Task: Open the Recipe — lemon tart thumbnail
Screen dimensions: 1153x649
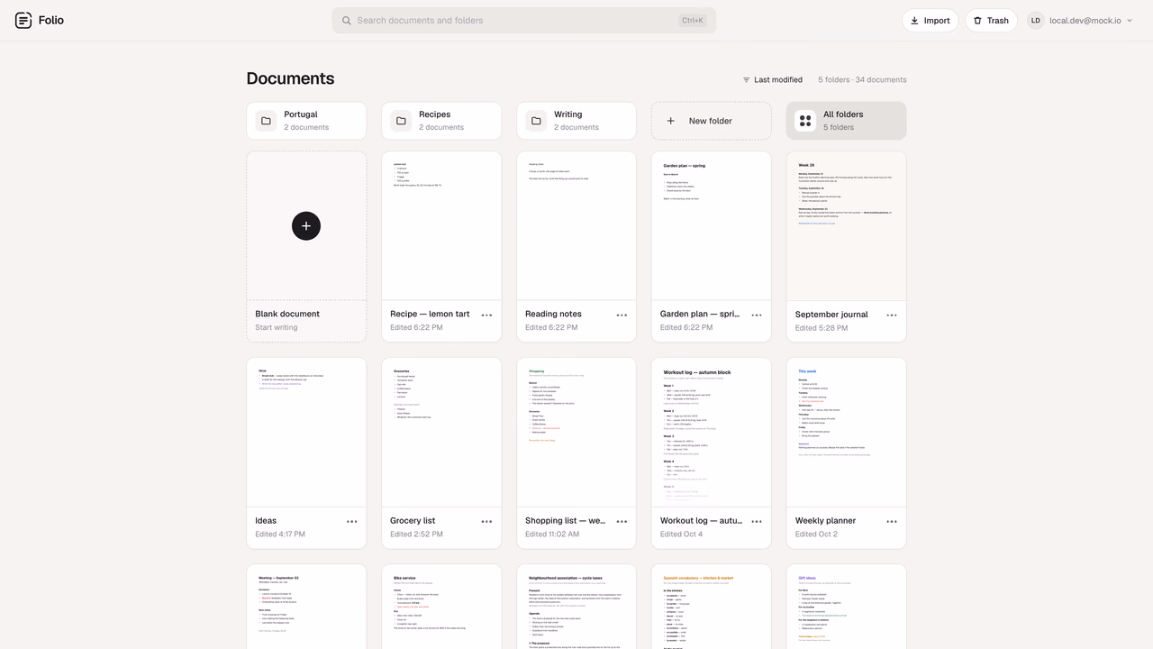Action: pyautogui.click(x=441, y=225)
